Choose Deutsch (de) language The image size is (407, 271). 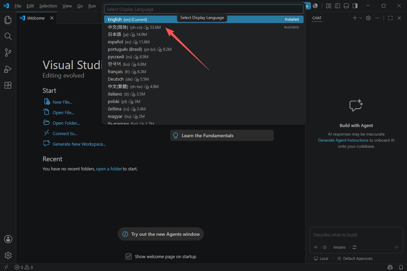click(x=203, y=79)
